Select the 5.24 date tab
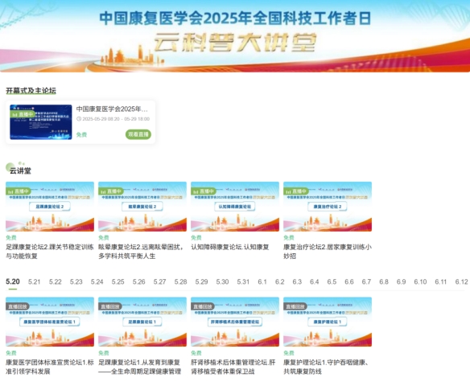This screenshot has width=470, height=390. (x=97, y=282)
